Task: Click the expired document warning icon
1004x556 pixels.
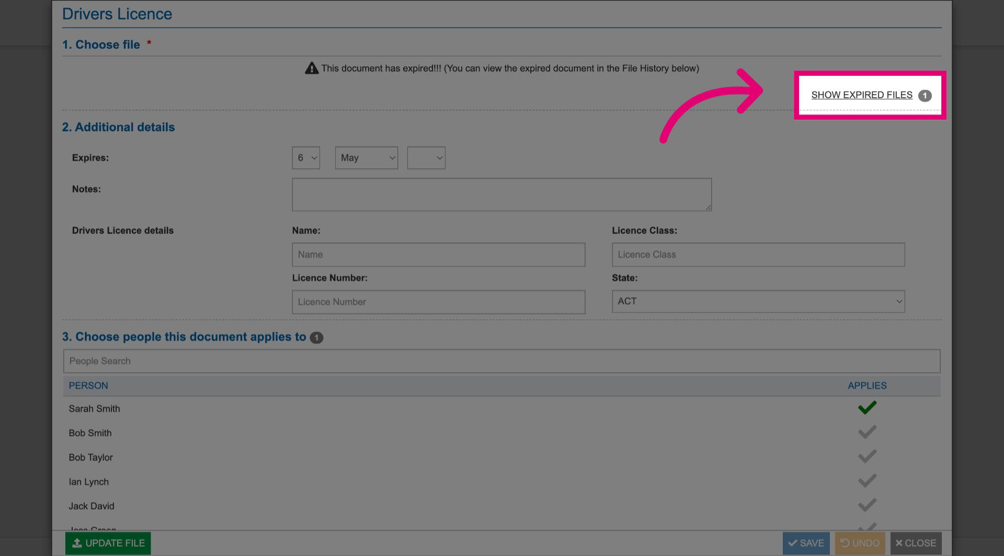Action: (312, 68)
